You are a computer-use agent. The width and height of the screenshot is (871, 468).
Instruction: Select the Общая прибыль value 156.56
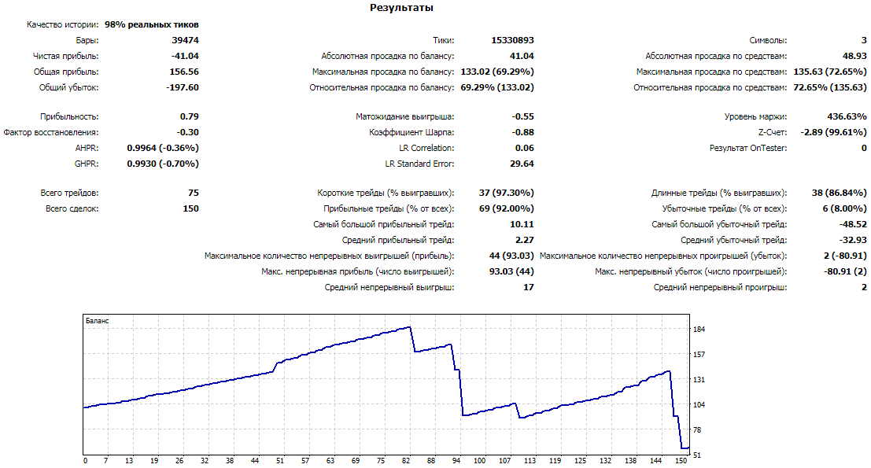point(184,72)
